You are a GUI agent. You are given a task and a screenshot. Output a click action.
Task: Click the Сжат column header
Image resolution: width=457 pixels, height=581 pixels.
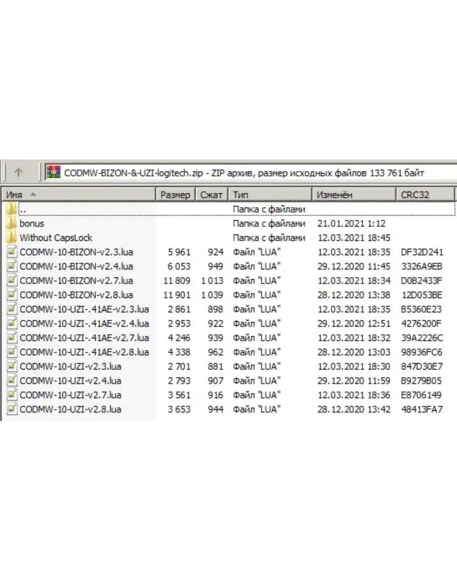click(x=211, y=195)
